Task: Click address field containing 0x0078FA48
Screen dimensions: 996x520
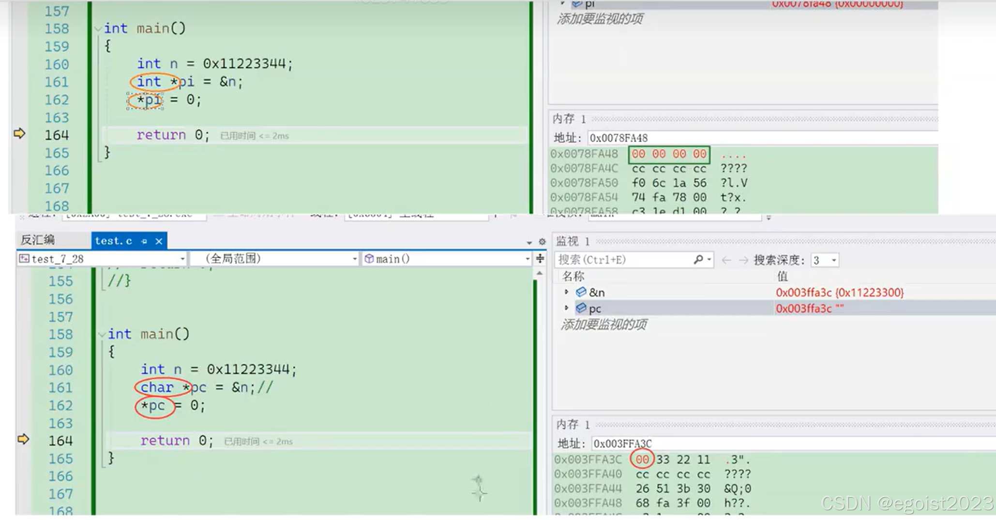Action: point(762,138)
